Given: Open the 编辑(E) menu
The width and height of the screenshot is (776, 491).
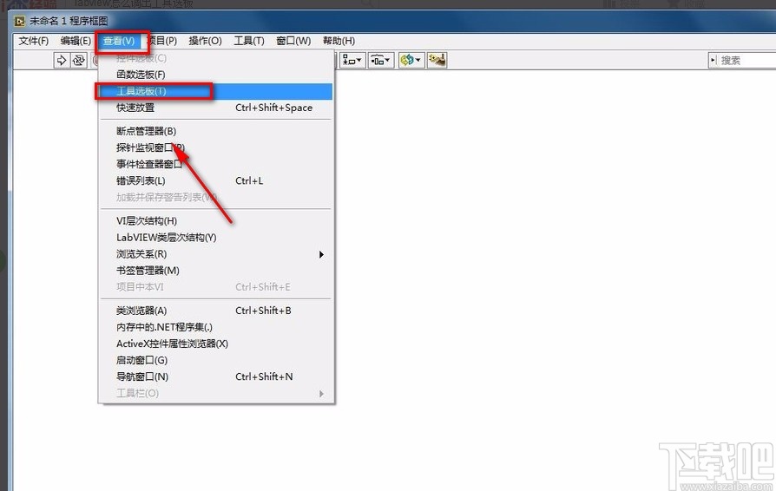Looking at the screenshot, I should tap(76, 41).
